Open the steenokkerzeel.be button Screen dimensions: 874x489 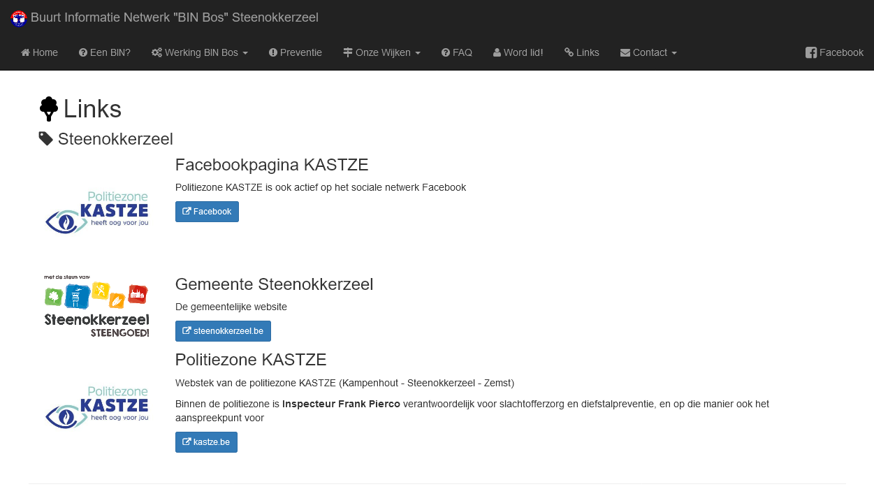pyautogui.click(x=223, y=331)
